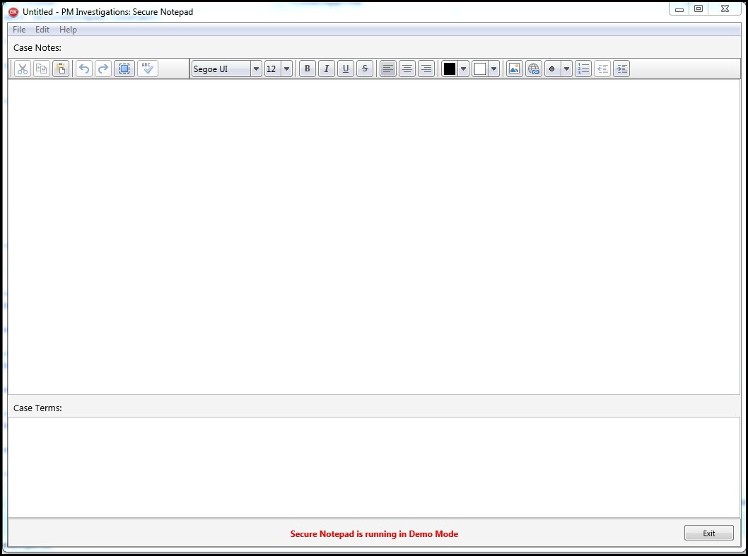Start a numbered list
Screen dimensions: 748x556
pyautogui.click(x=583, y=69)
